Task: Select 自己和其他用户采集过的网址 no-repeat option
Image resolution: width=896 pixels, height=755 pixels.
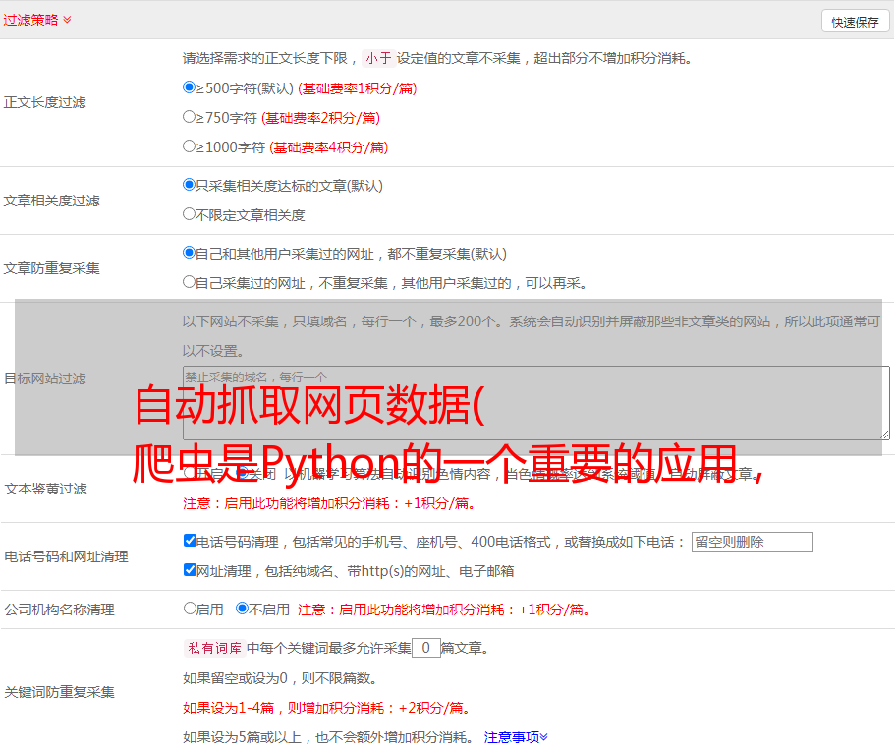Action: tap(189, 253)
